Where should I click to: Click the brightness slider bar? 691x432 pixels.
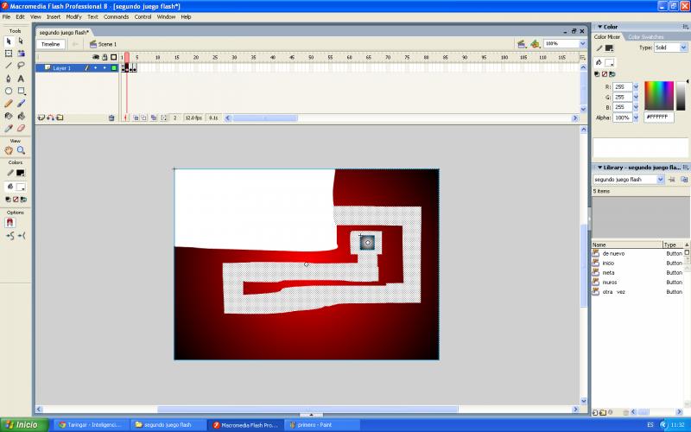[x=681, y=95]
